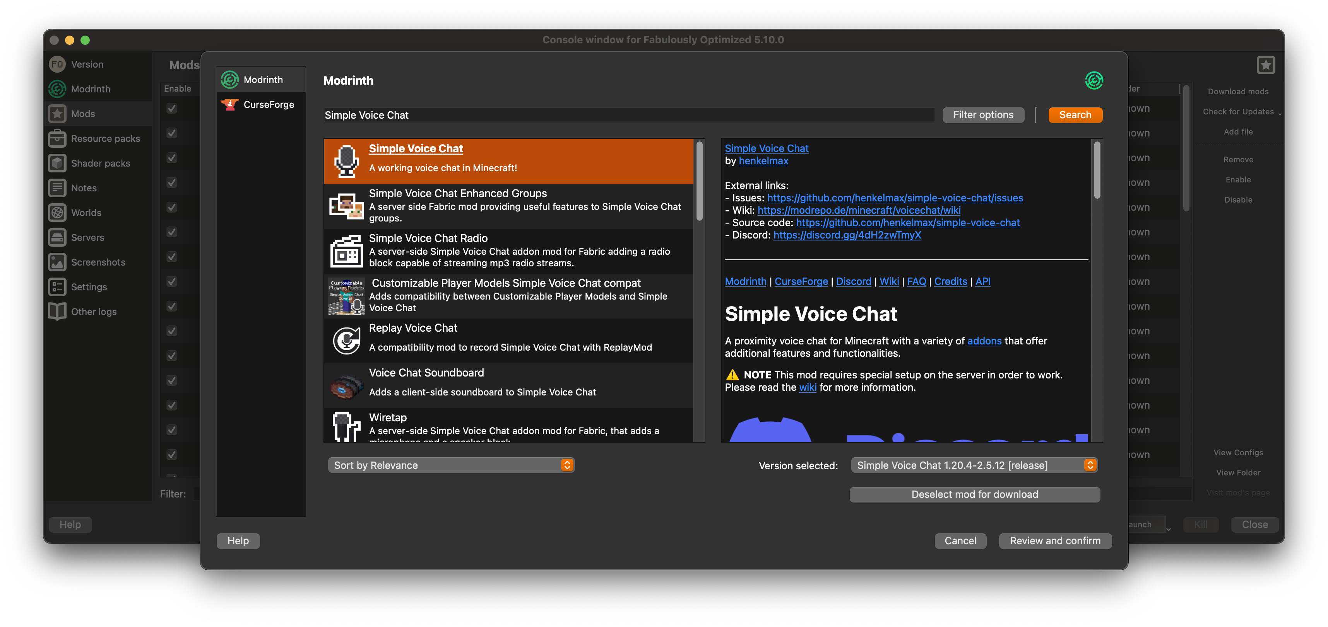This screenshot has width=1328, height=627.
Task: Click the search field containing Simple Voice Chat
Action: click(628, 115)
